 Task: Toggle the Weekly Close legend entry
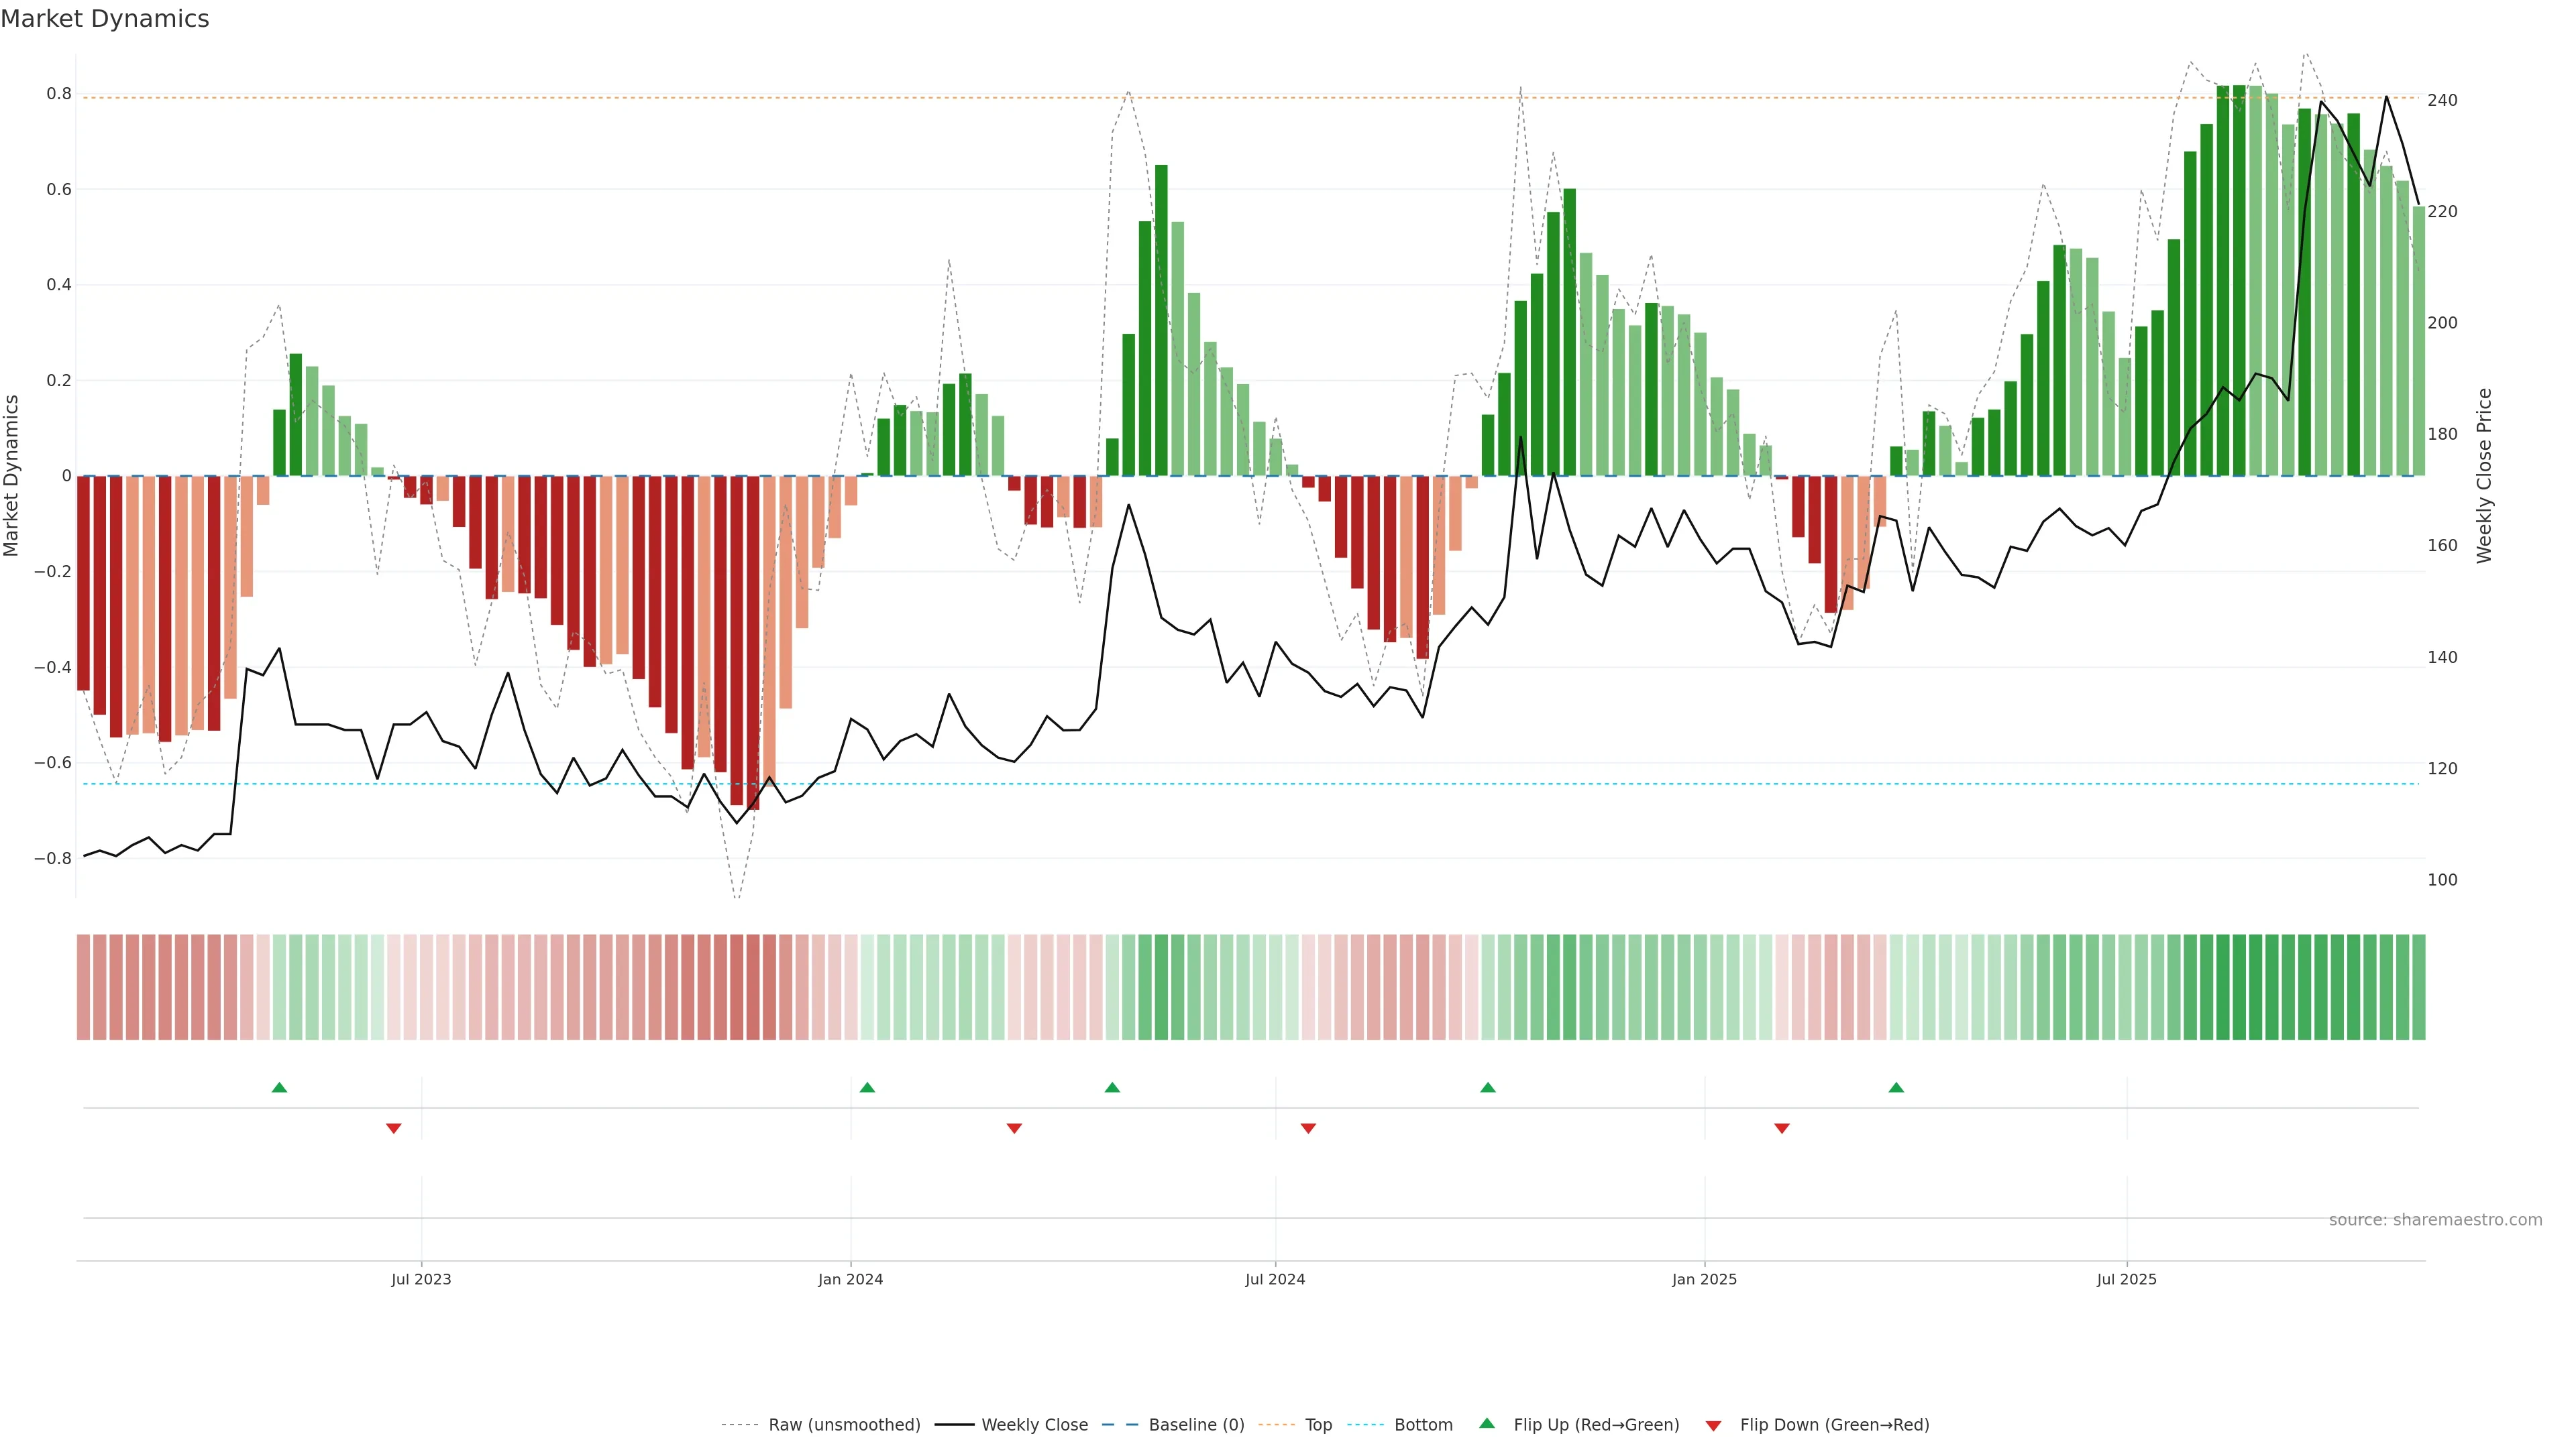click(1034, 1425)
